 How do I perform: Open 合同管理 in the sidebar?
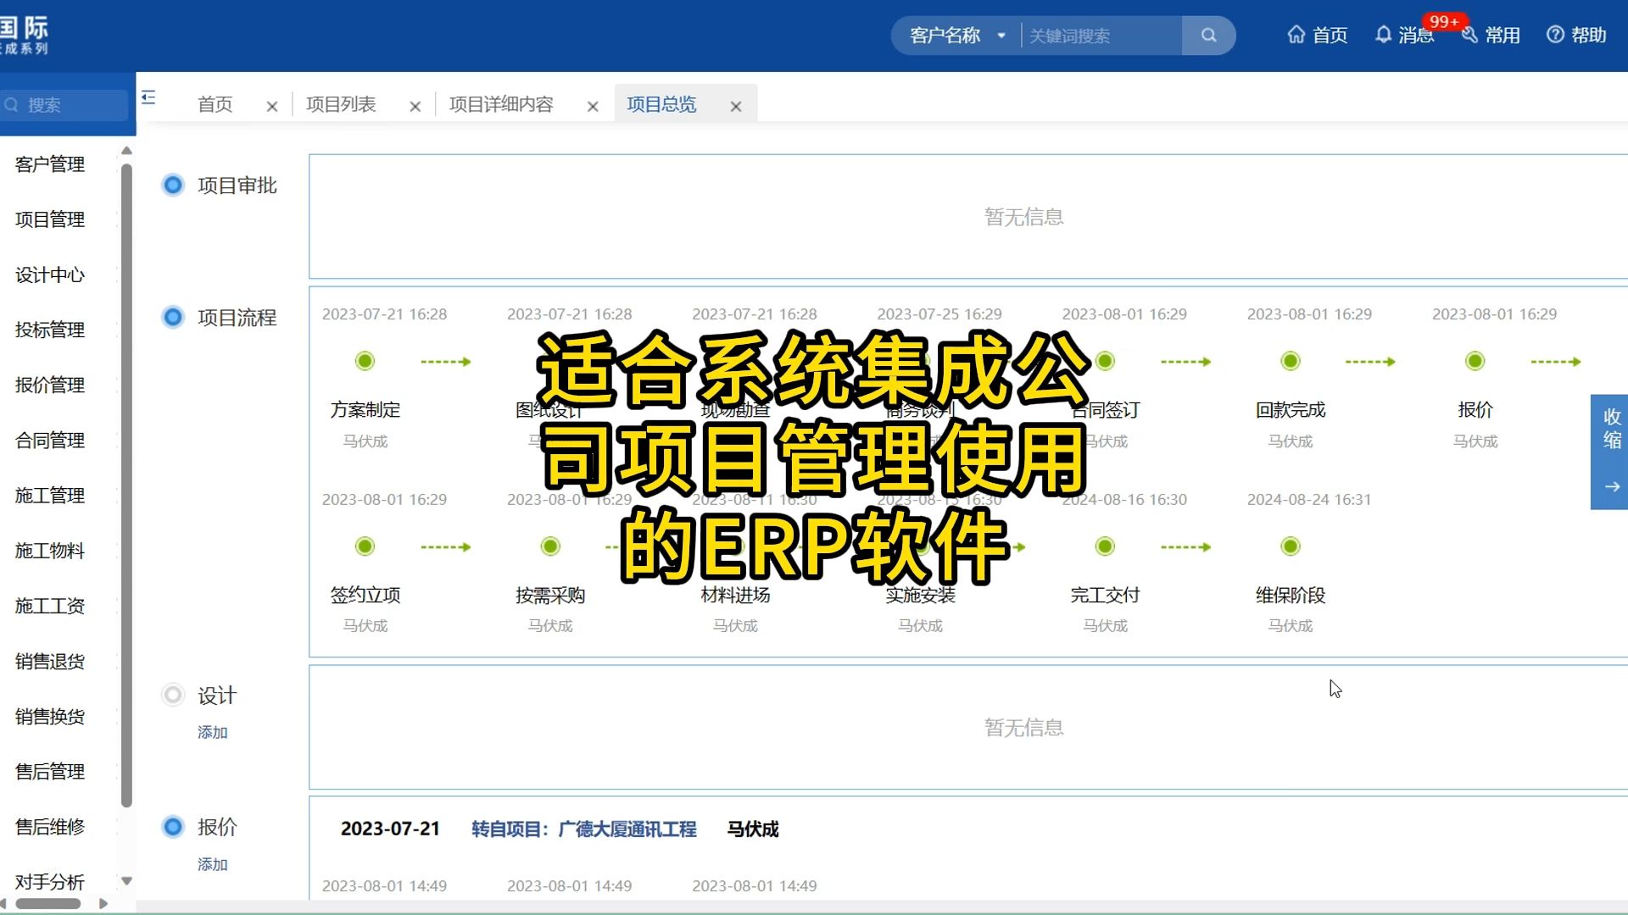pyautogui.click(x=50, y=441)
